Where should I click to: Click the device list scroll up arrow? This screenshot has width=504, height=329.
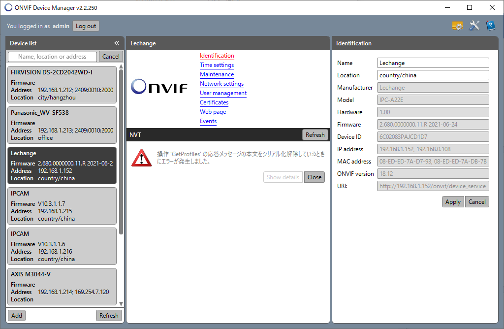tap(121, 66)
